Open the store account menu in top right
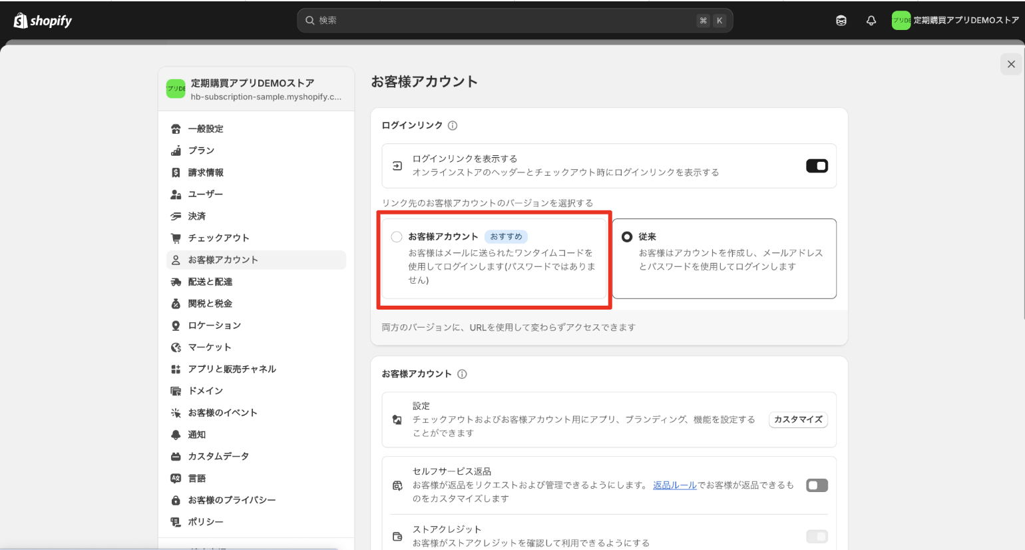Image resolution: width=1025 pixels, height=550 pixels. (955, 21)
